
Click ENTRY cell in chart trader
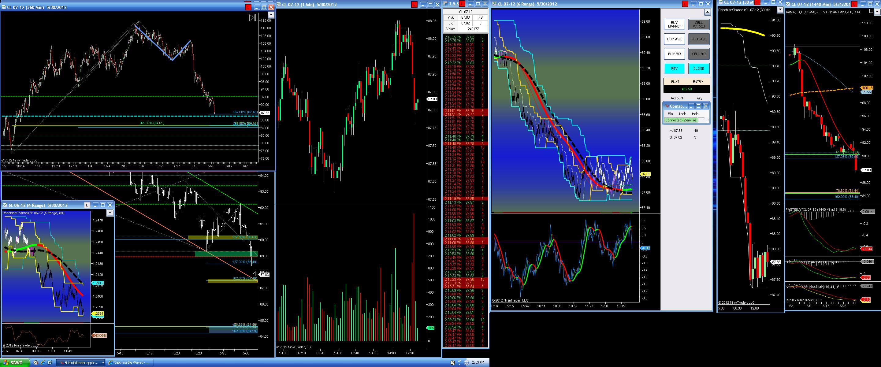(x=698, y=82)
